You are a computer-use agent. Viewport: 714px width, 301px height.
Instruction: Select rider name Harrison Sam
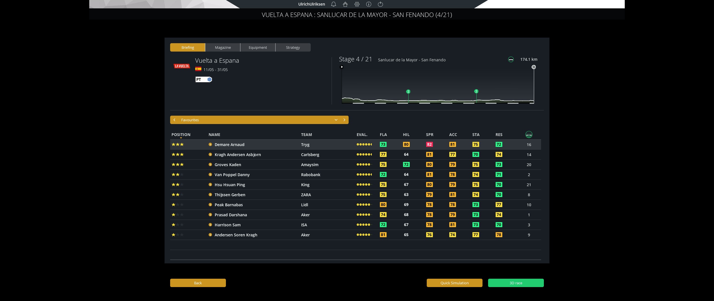[x=228, y=225]
